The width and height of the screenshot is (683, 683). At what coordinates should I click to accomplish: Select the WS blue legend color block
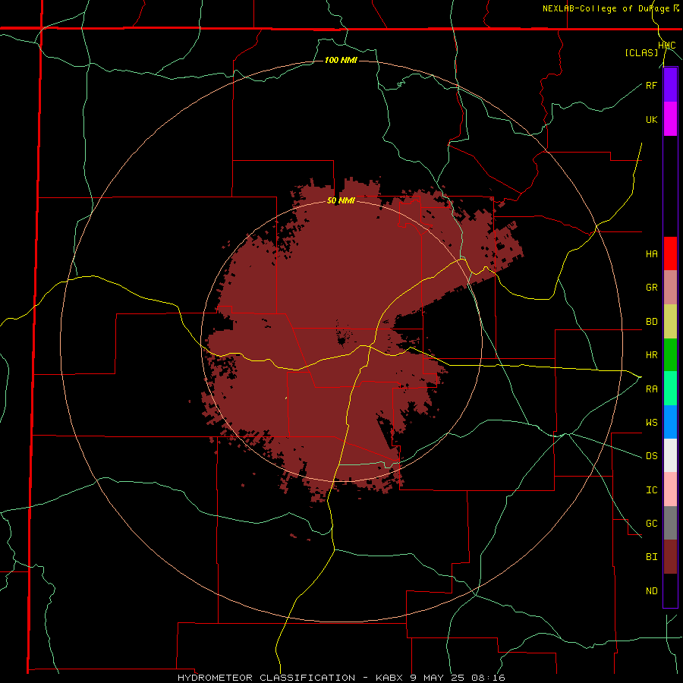[x=670, y=422]
